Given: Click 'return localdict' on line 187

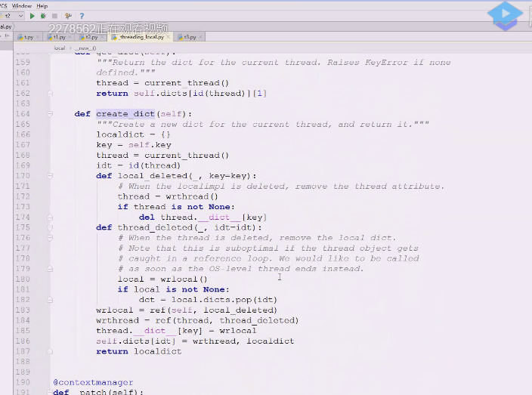Looking at the screenshot, I should [139, 351].
